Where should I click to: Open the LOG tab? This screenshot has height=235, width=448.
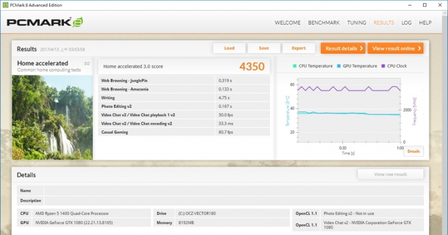click(406, 23)
